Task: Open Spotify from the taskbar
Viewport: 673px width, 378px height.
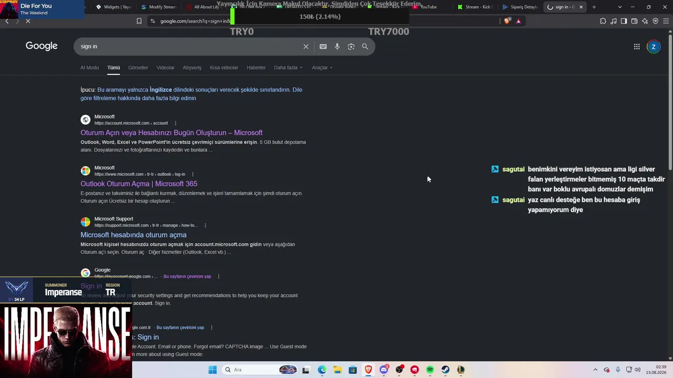Action: [430, 370]
